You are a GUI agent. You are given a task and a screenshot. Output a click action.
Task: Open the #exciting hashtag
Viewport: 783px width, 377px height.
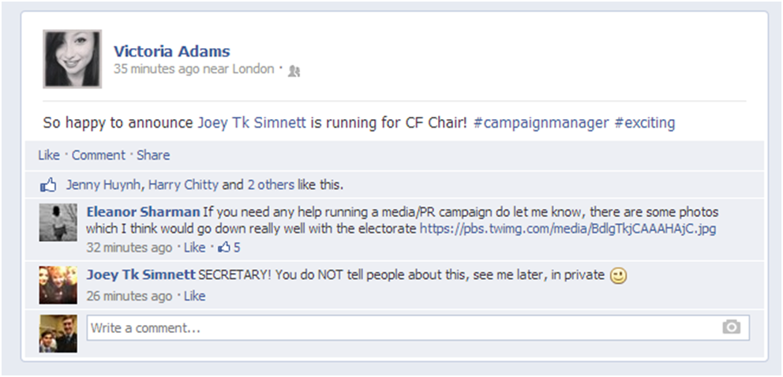[x=644, y=123]
